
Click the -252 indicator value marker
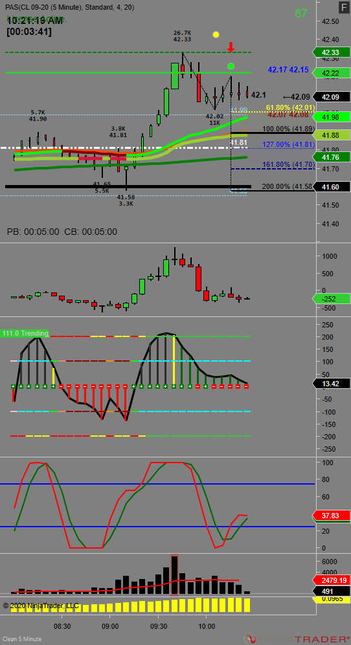click(331, 299)
